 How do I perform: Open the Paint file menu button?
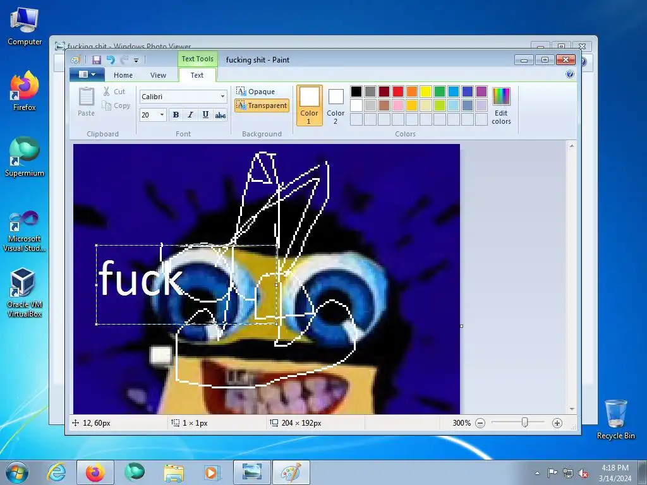point(87,75)
